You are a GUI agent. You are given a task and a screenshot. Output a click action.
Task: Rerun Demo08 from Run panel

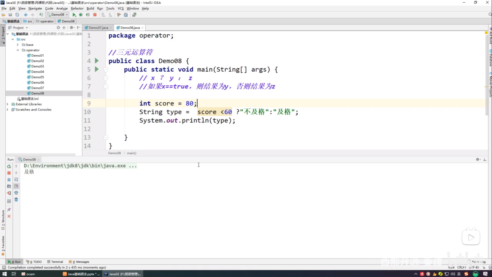(x=9, y=166)
